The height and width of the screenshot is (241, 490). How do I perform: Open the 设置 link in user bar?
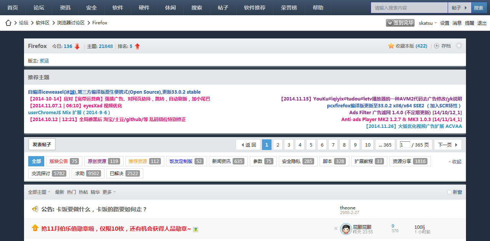click(x=445, y=23)
